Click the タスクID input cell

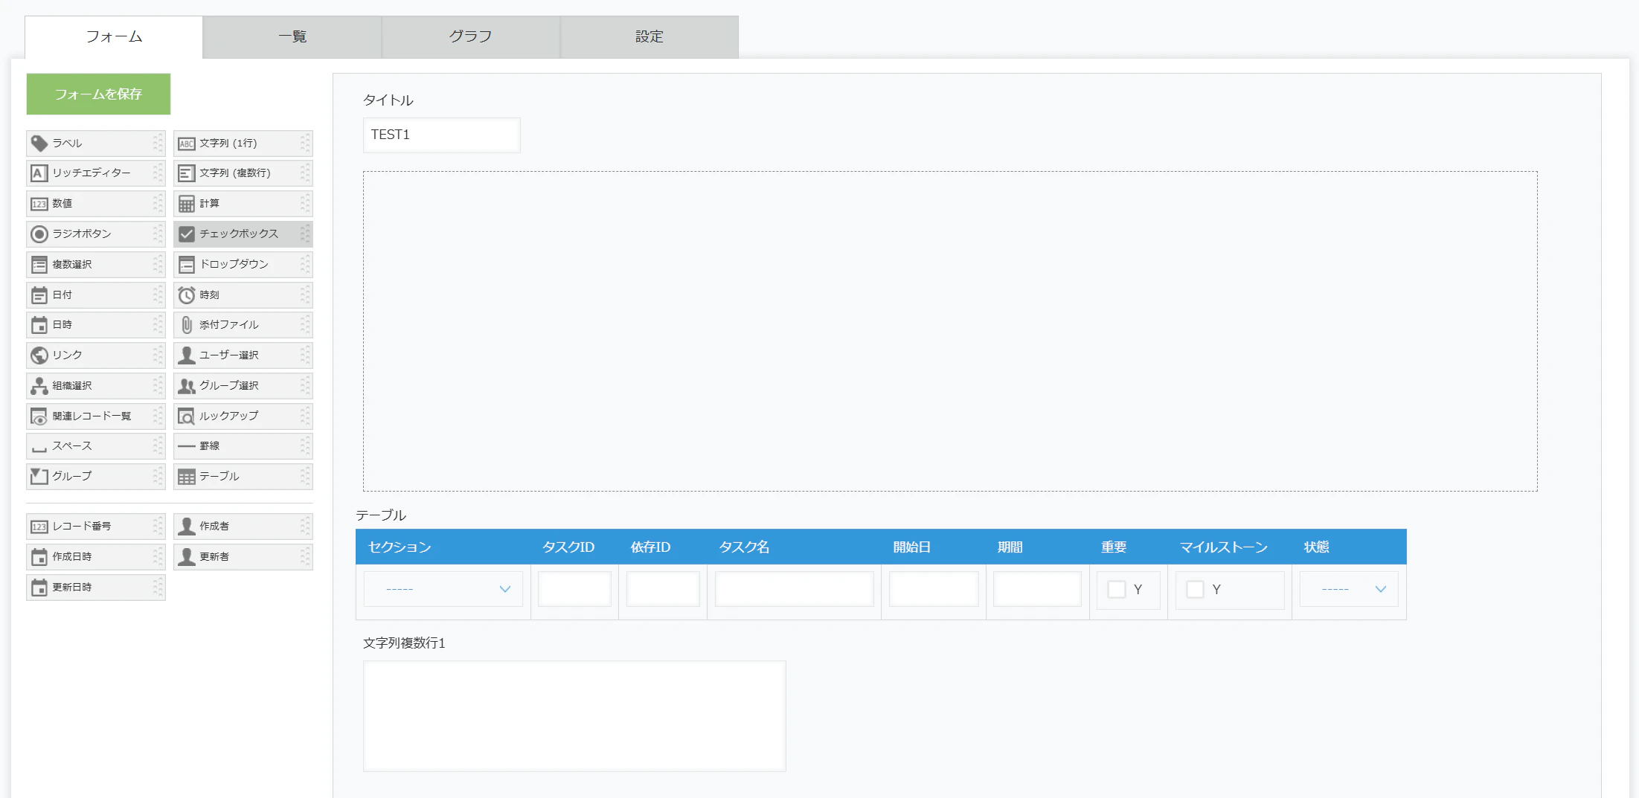(x=574, y=589)
